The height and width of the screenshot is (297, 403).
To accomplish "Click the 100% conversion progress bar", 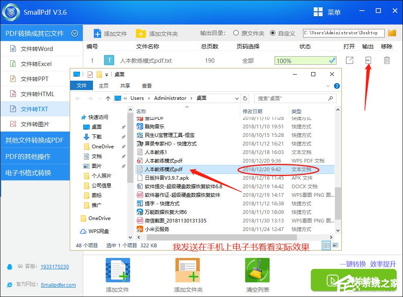I will coord(305,60).
